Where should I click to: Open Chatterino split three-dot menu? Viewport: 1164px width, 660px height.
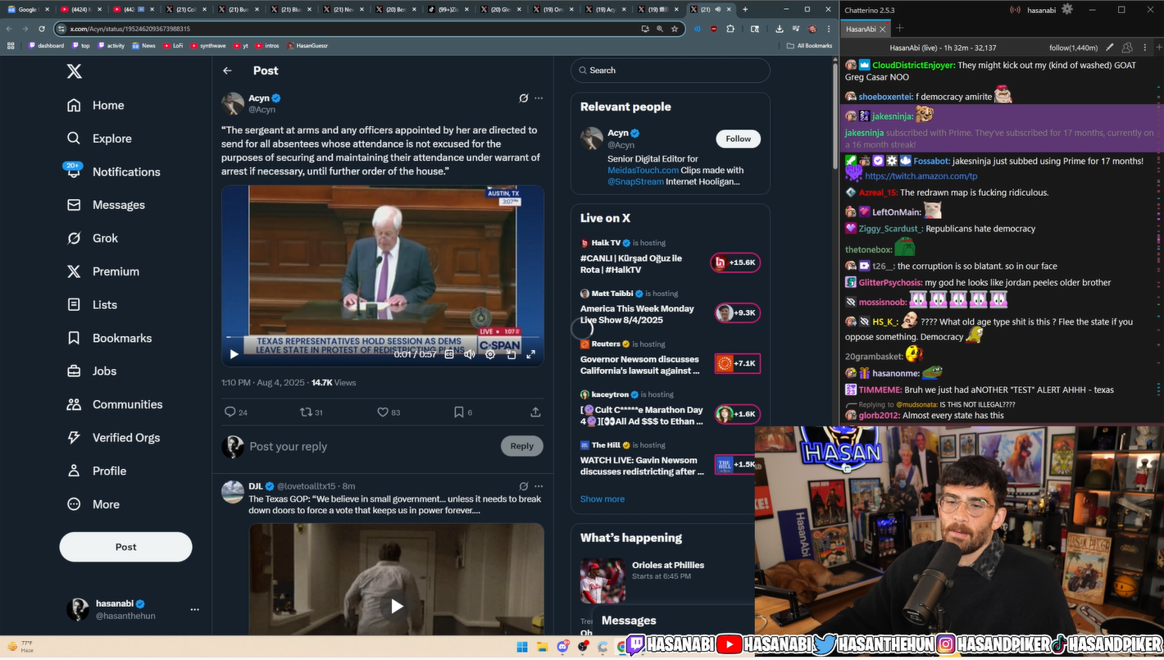1145,48
